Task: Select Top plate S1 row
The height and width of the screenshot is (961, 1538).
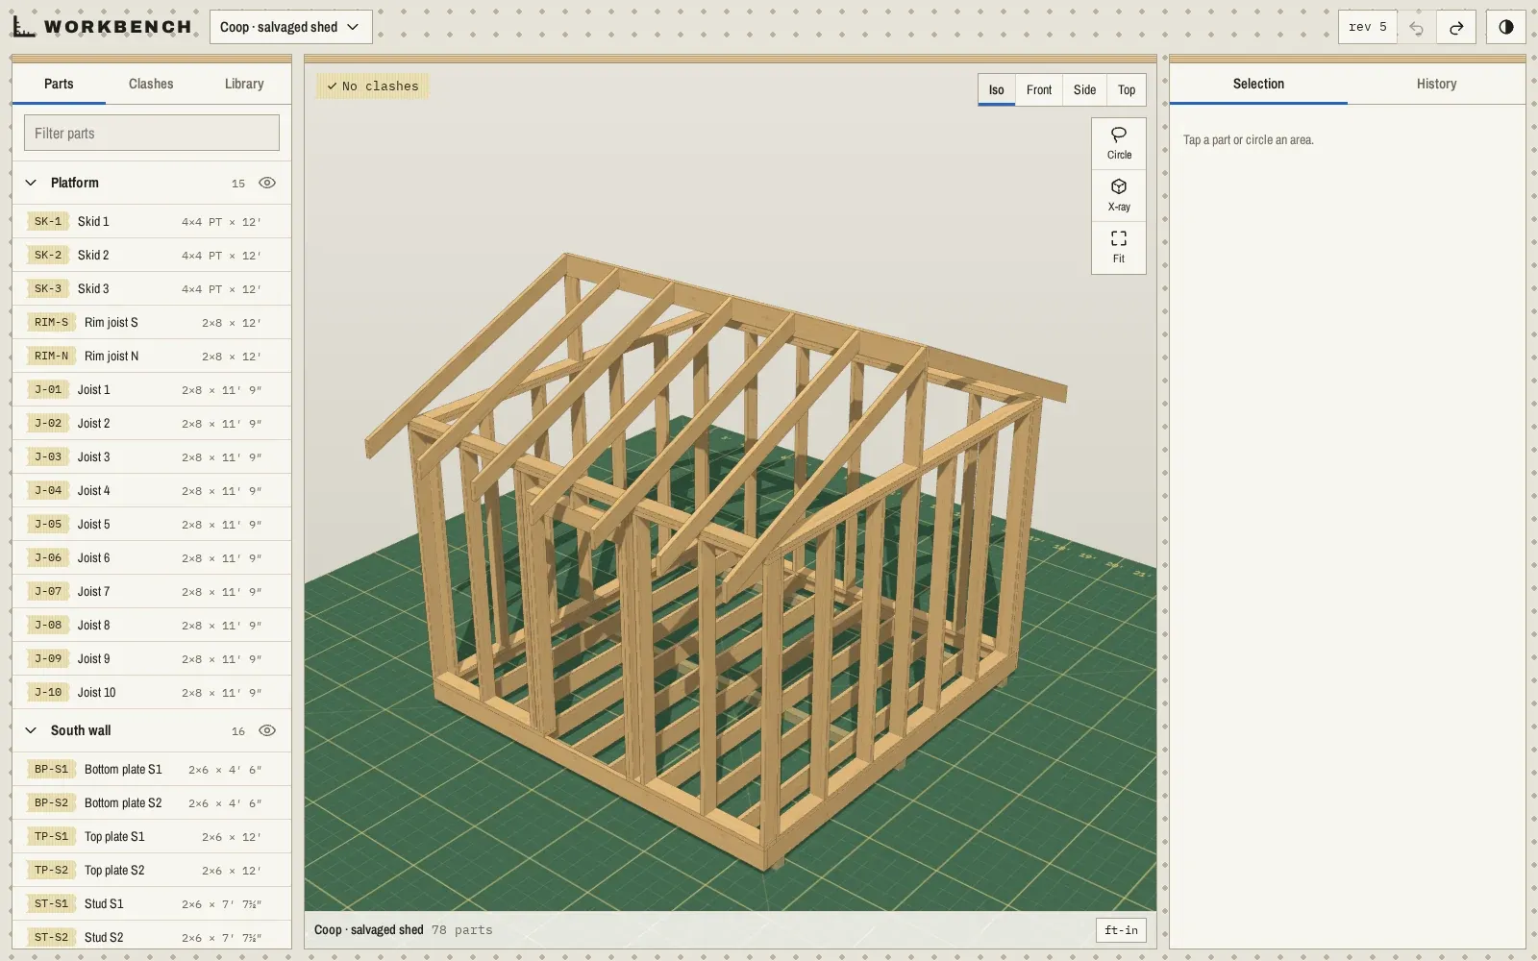Action: point(152,836)
